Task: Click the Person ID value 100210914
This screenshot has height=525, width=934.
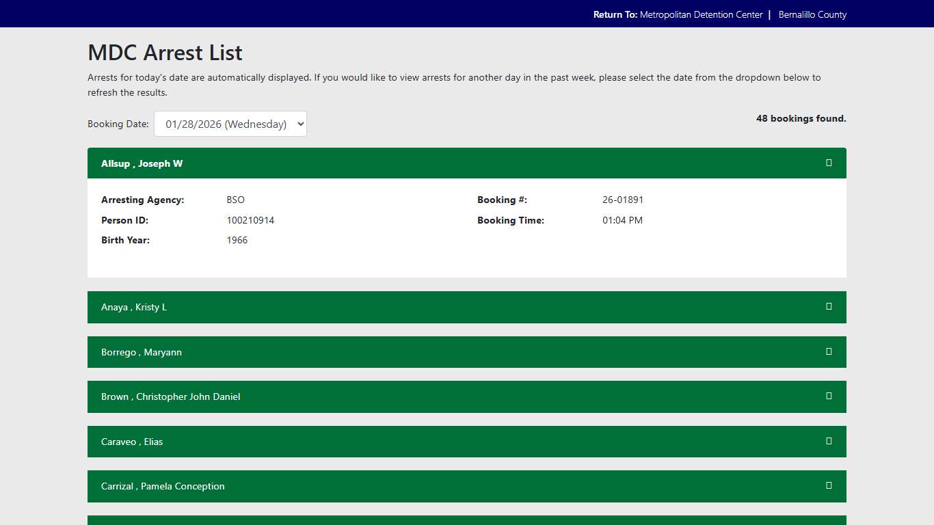Action: pyautogui.click(x=250, y=220)
